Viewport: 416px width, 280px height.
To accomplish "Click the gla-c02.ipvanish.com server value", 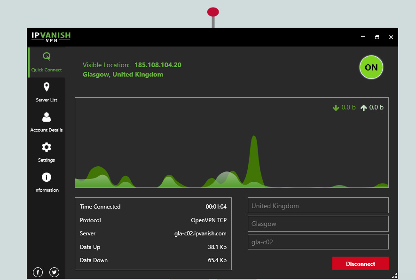I will (x=200, y=233).
